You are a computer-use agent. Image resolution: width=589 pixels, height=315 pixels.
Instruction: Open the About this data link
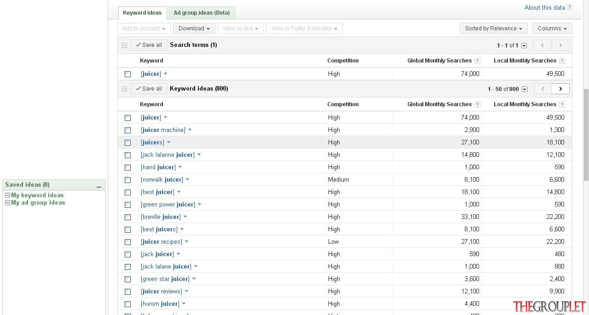pos(544,7)
